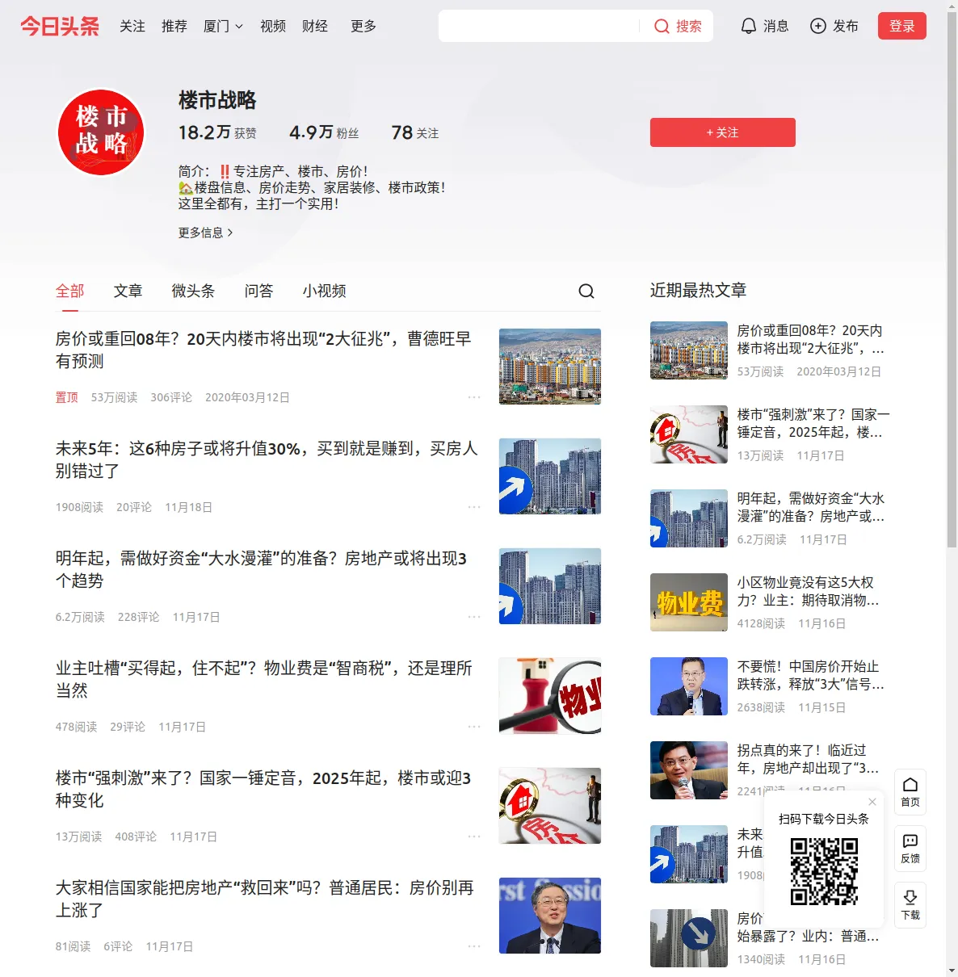The image size is (958, 977).
Task: Open more options for 大家相信国家 article
Action: point(474,946)
